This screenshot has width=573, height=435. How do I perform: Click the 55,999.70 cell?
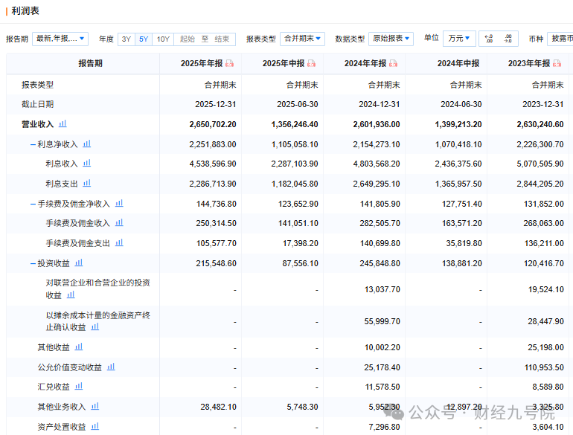(x=382, y=321)
